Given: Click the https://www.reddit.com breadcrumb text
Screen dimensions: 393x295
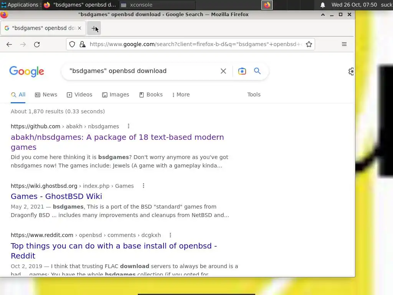Looking at the screenshot, I should [x=42, y=235].
